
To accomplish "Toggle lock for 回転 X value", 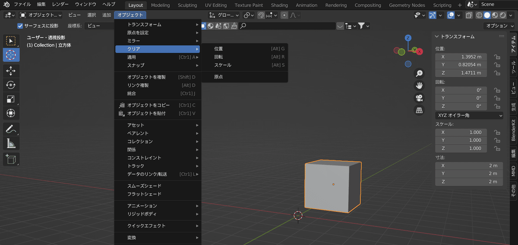I will tap(497, 90).
